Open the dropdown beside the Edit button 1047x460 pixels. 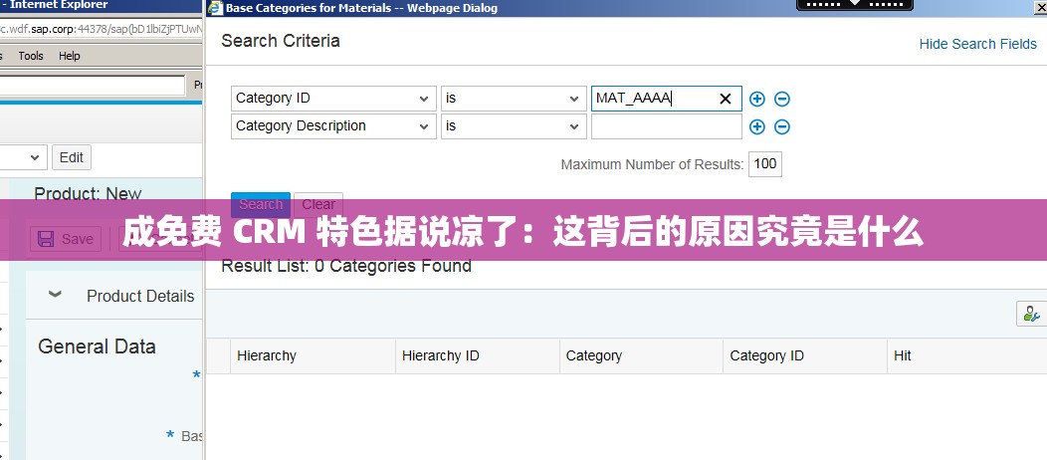[x=35, y=157]
